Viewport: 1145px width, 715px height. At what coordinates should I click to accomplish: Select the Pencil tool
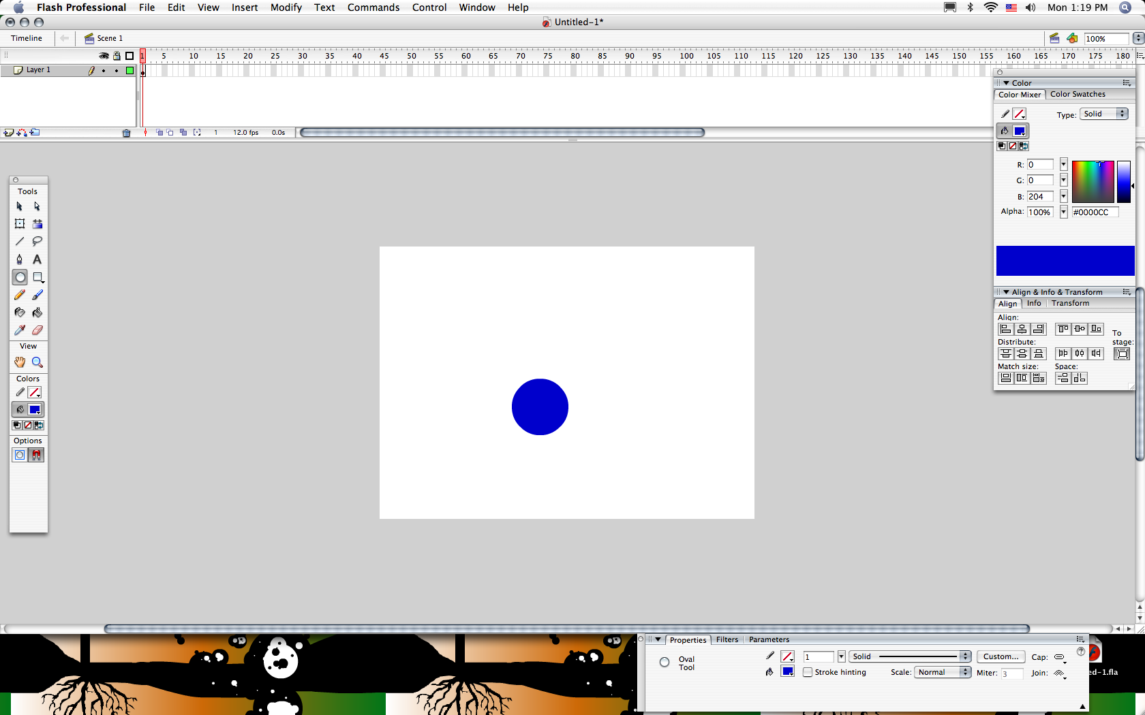(19, 295)
